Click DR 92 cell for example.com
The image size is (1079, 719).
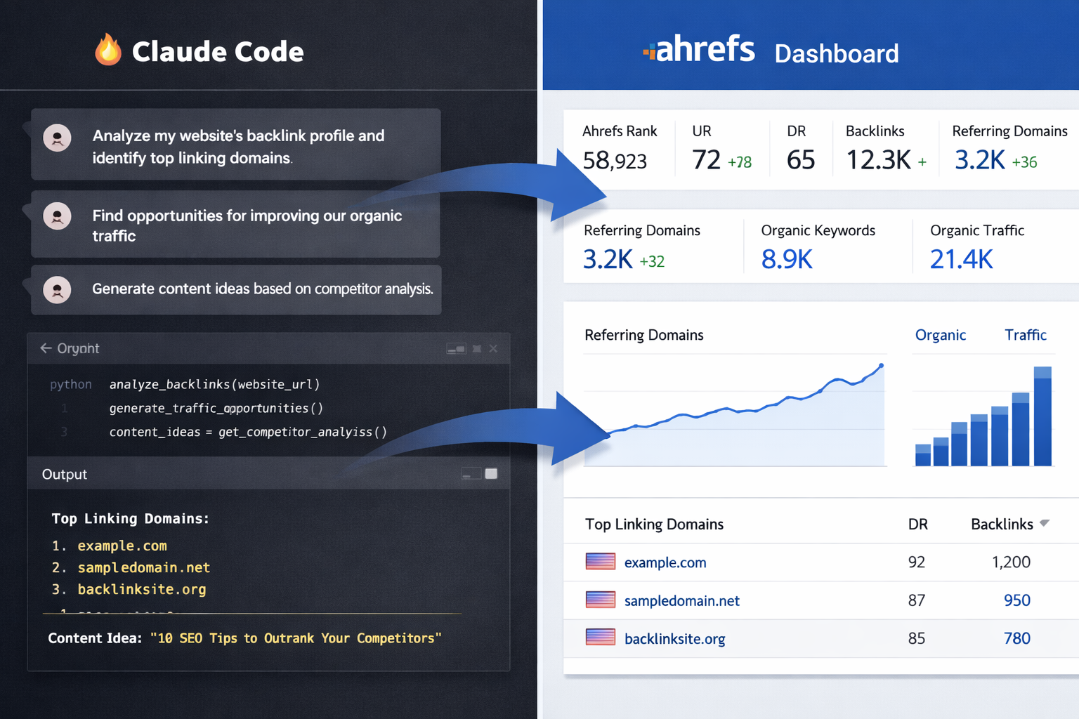(x=917, y=562)
